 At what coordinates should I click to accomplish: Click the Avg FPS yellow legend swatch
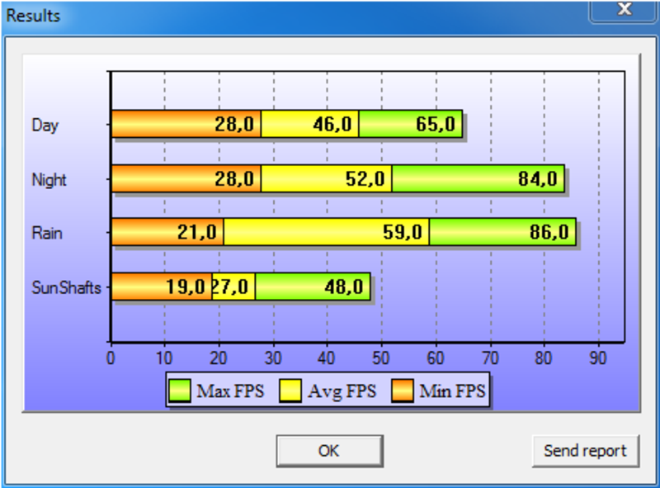[290, 391]
